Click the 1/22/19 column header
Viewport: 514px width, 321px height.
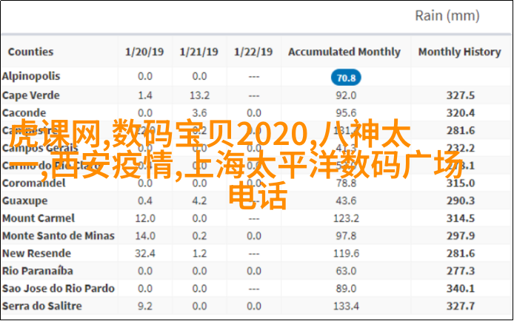pos(253,52)
